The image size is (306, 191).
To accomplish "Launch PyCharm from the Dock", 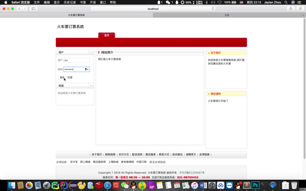I will [55, 185].
